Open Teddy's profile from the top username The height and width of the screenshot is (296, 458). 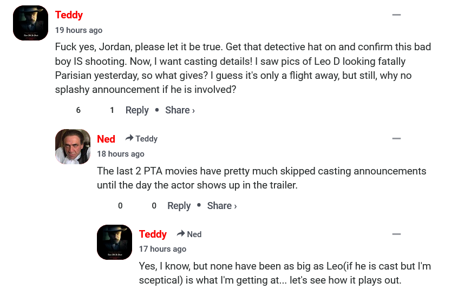(x=69, y=15)
